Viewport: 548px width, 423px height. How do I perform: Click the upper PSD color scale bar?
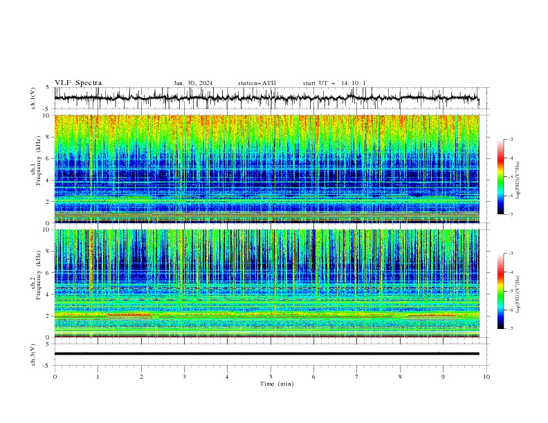pos(500,177)
